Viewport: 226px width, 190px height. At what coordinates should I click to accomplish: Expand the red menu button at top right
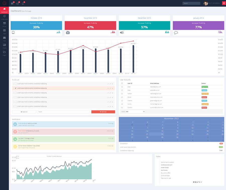(x=224, y=3)
